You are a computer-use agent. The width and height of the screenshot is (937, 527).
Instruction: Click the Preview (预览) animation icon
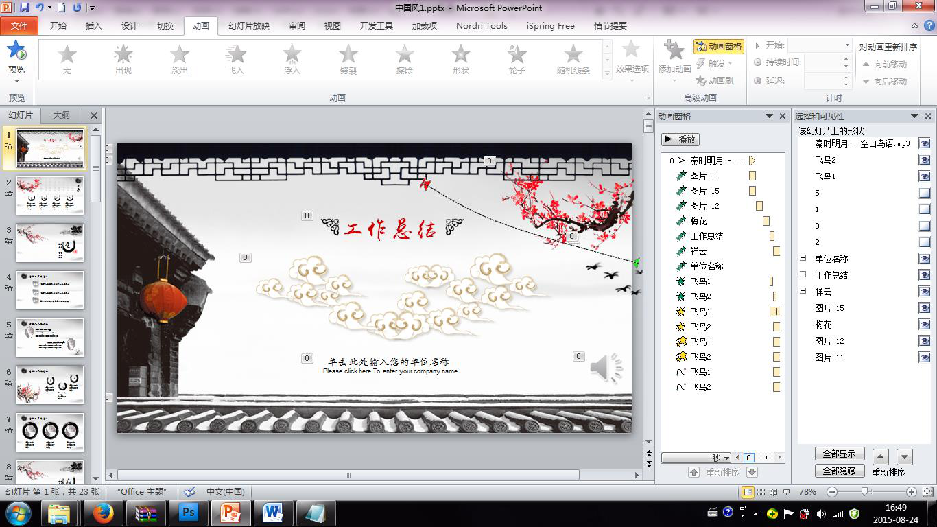[x=16, y=51]
